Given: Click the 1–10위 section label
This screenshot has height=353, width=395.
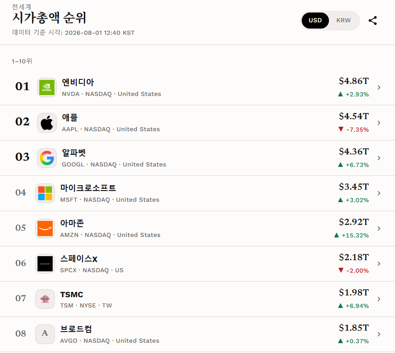Looking at the screenshot, I should point(22,61).
